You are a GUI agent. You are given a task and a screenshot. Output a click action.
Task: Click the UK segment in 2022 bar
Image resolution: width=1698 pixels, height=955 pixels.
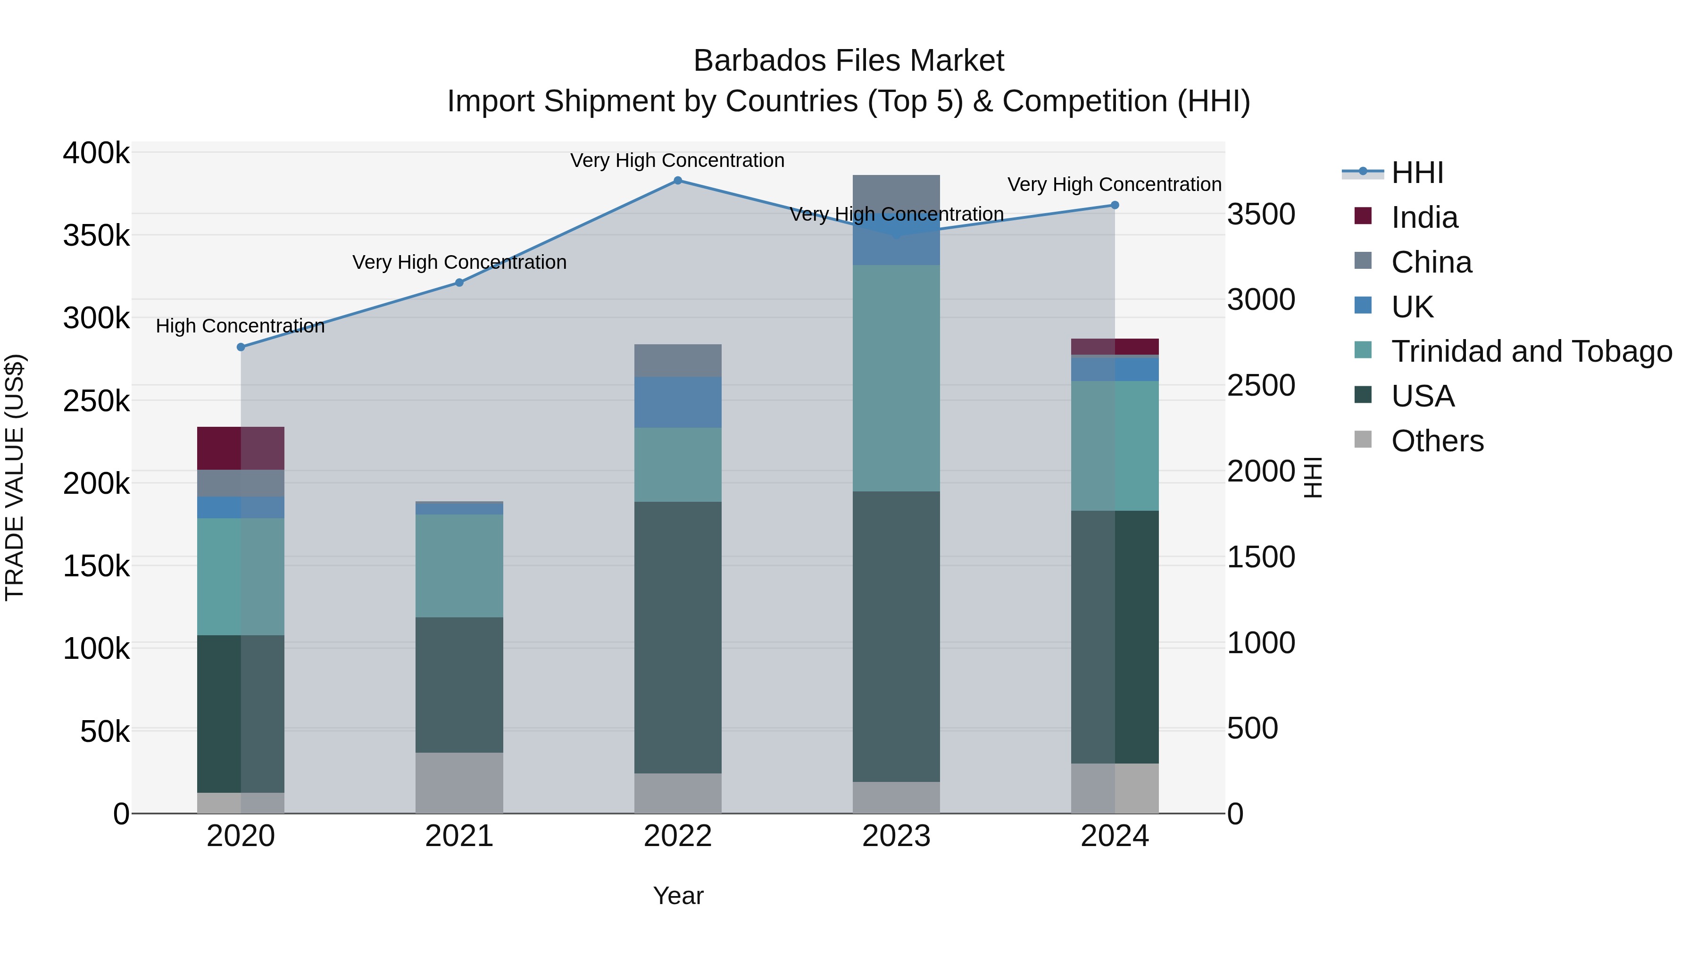pos(678,403)
